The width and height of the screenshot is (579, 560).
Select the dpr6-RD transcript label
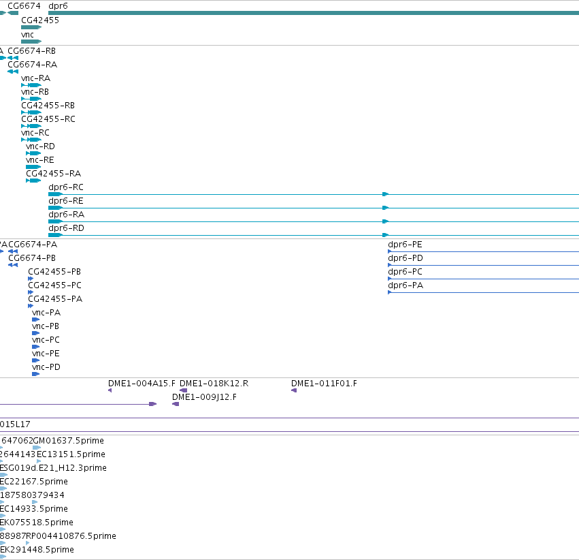pyautogui.click(x=67, y=228)
